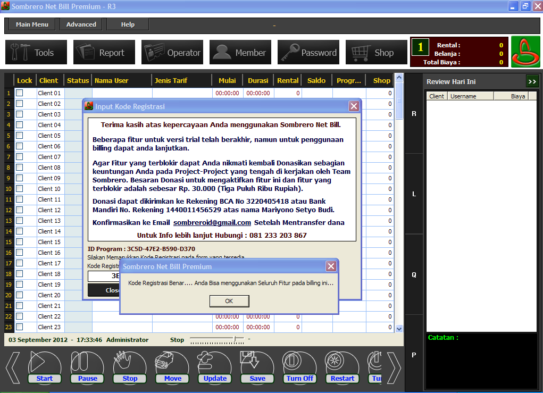Click the client list scroll up arrow
The height and width of the screenshot is (393, 543).
tap(399, 78)
